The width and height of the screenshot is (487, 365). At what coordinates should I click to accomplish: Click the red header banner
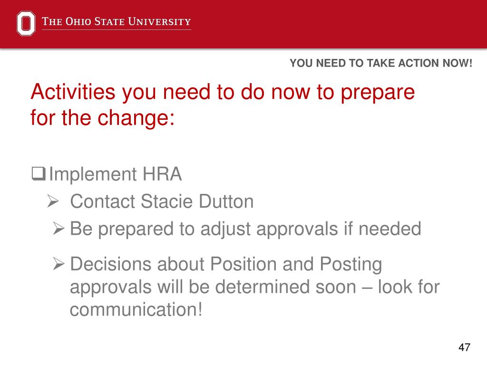[243, 24]
